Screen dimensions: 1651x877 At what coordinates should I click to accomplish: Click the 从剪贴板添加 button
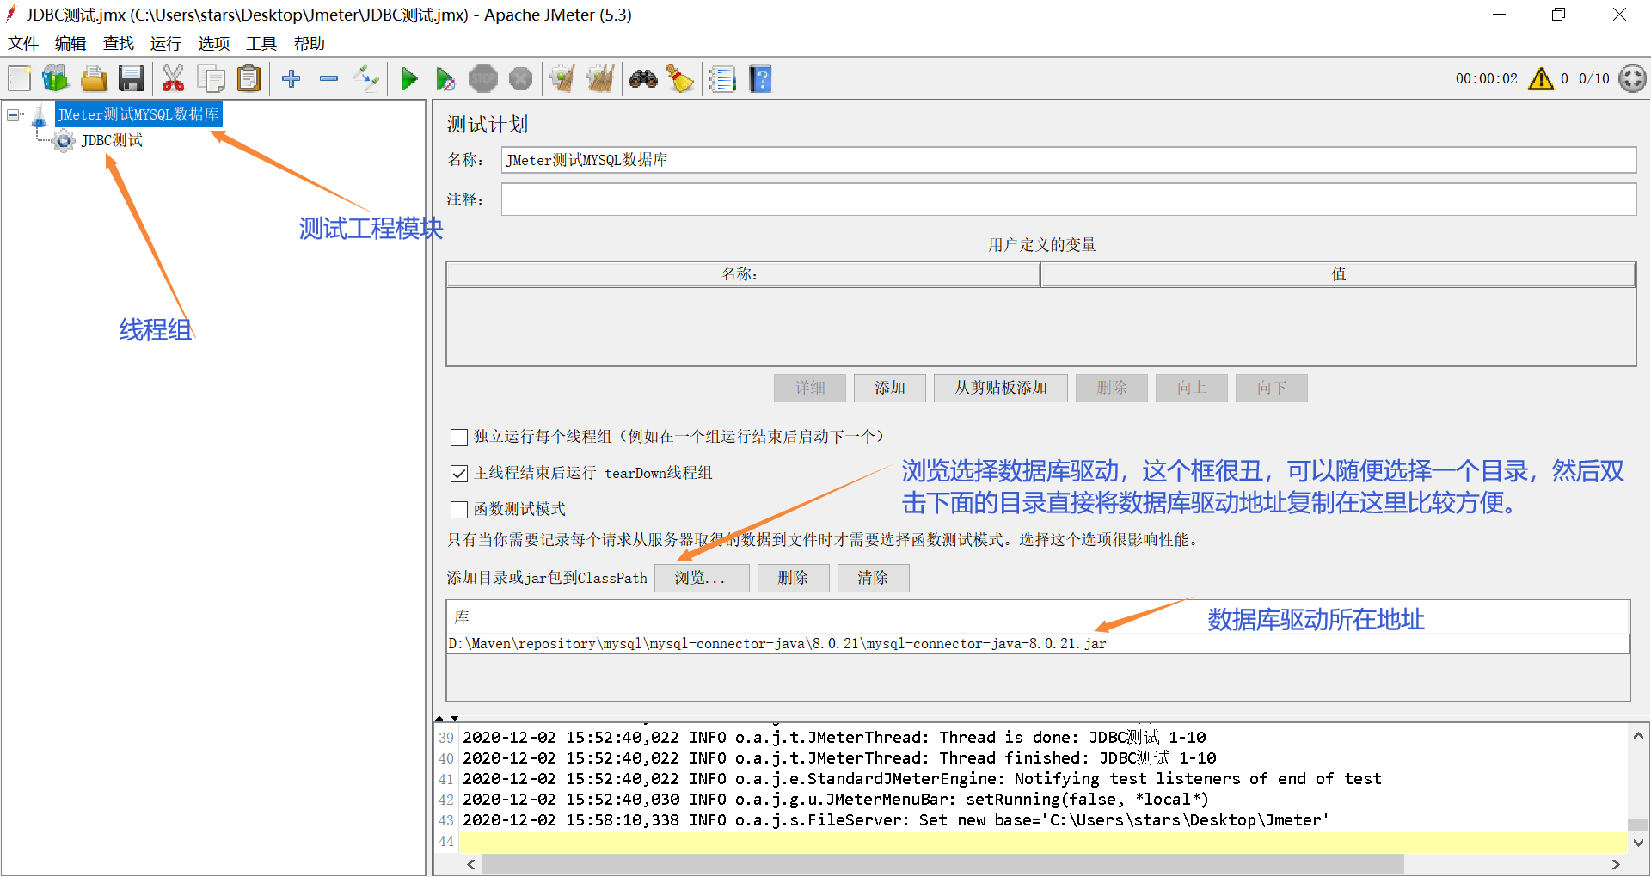999,388
